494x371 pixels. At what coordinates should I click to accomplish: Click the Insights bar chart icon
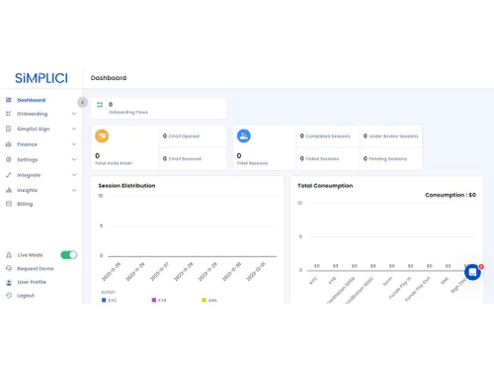[9, 190]
